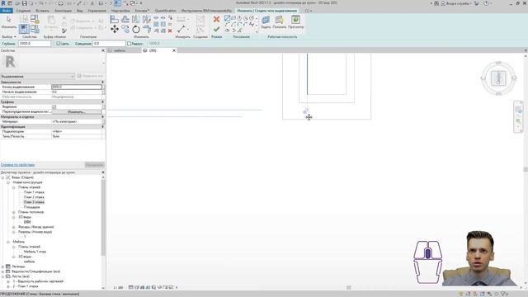Click the Смещение offset input field
The image size is (528, 297).
click(109, 44)
